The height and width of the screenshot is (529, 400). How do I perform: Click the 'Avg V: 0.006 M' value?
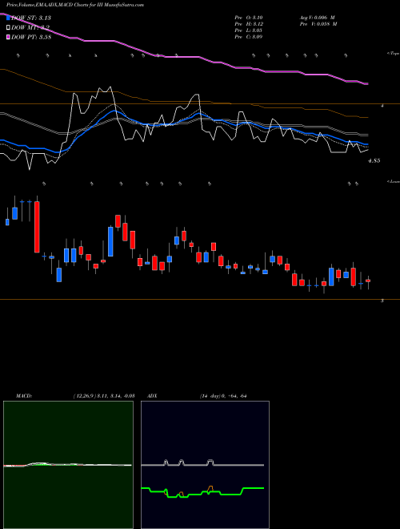[x=317, y=18]
